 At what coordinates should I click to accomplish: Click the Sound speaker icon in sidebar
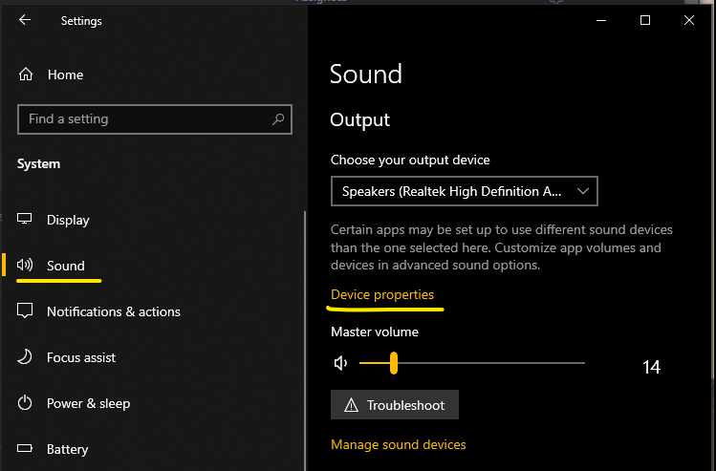click(x=25, y=265)
